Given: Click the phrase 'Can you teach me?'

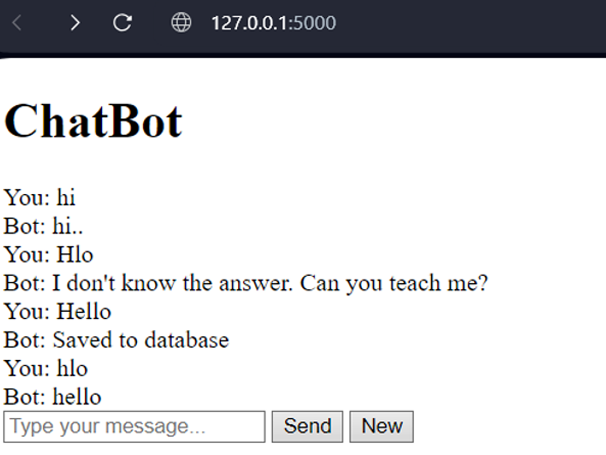Looking at the screenshot, I should click(394, 283).
